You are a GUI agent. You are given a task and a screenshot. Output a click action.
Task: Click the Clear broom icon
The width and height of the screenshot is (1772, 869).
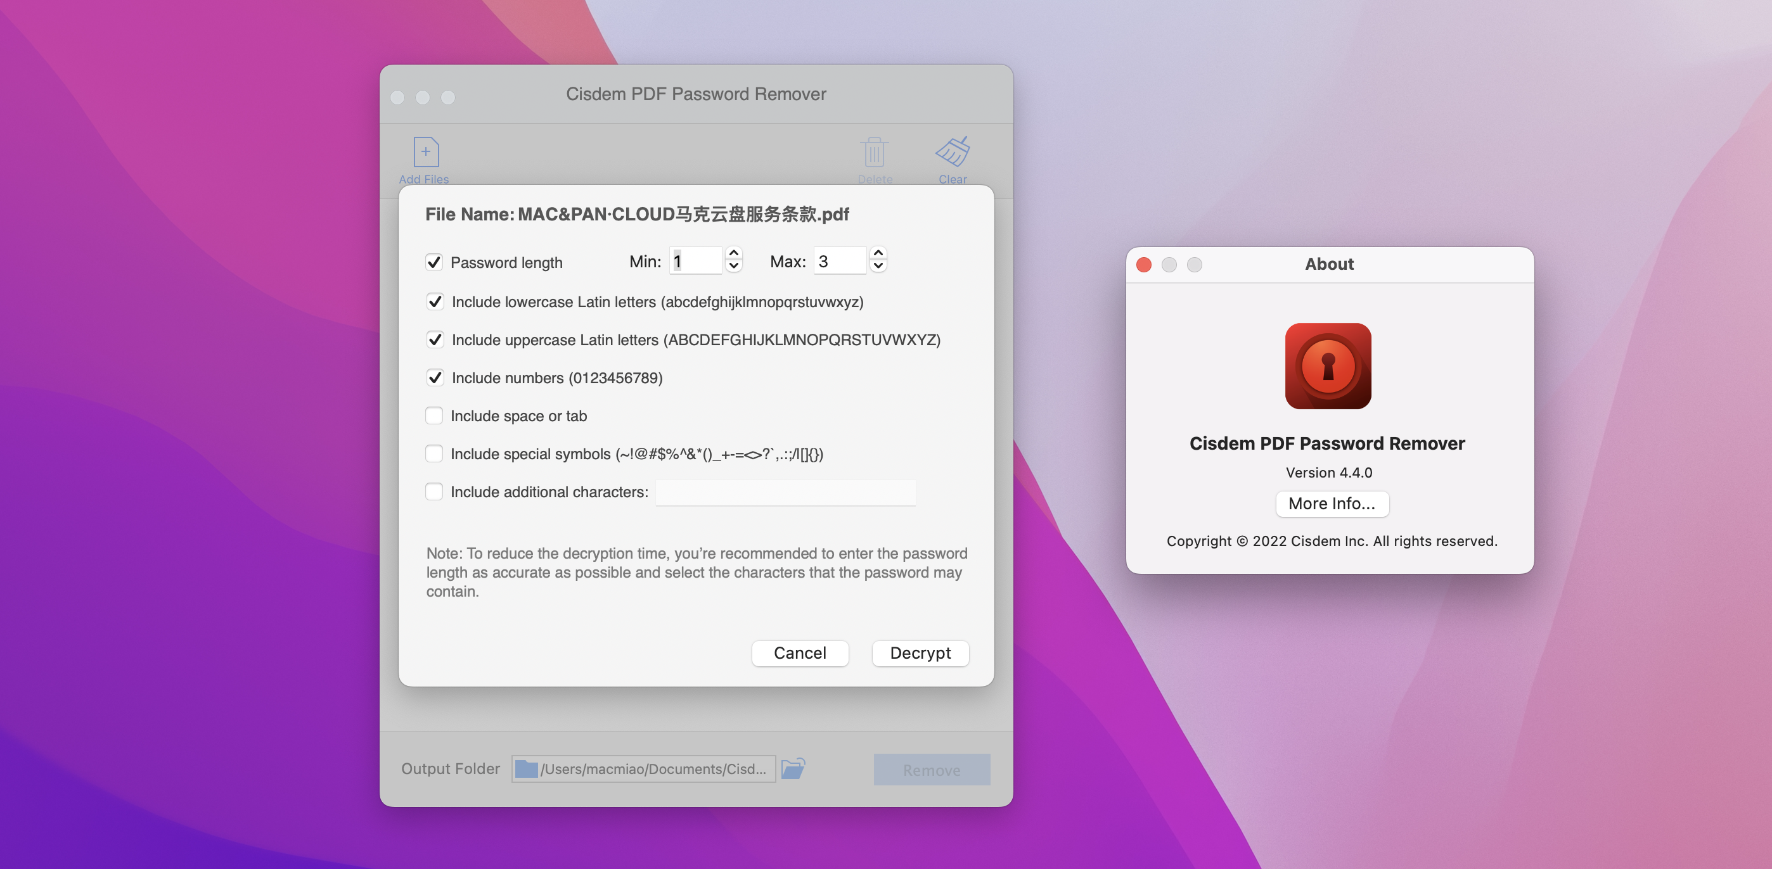[953, 152]
